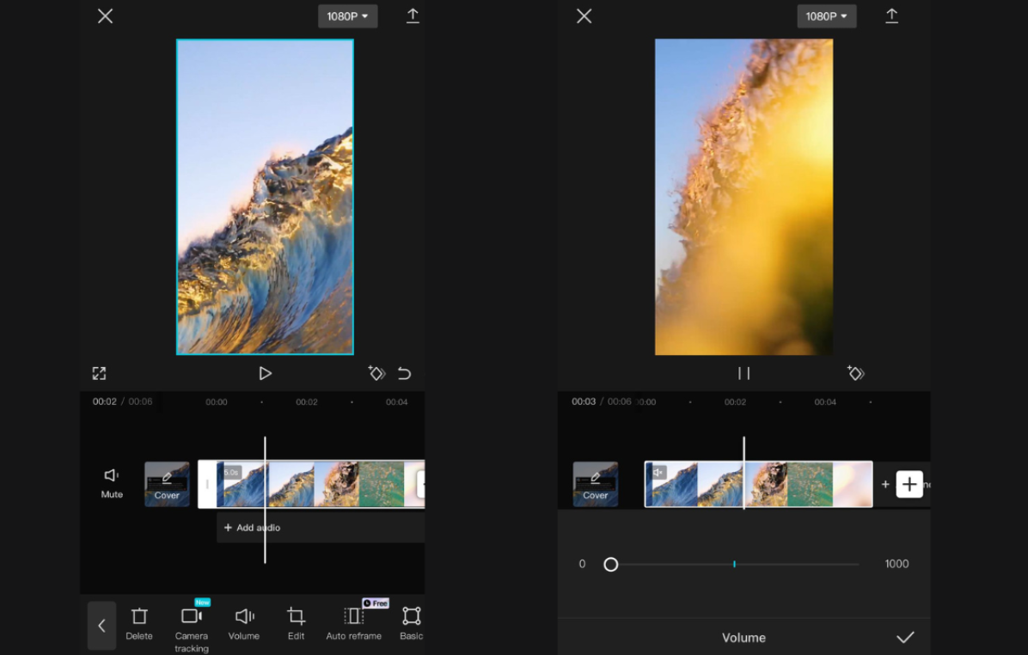Undo the last action in left screen
This screenshot has height=655, width=1028.
tap(405, 374)
